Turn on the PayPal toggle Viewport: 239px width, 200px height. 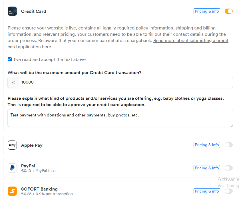click(x=229, y=168)
